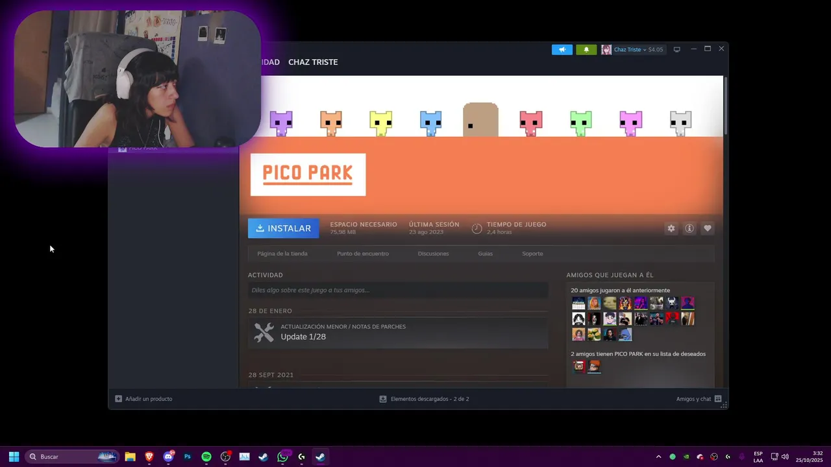
Task: Switch to Big Picture mode monitor icon
Action: [676, 49]
